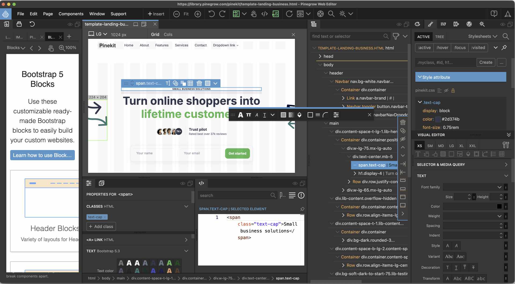This screenshot has width=515, height=284.
Task: Switch to the TREE tab
Action: pos(439,37)
